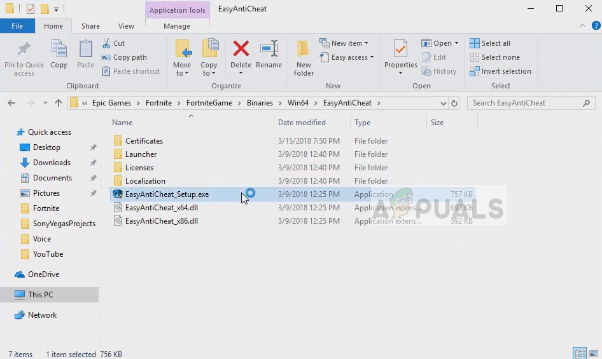The width and height of the screenshot is (602, 359).
Task: Sort by the Size column header
Action: pos(437,123)
